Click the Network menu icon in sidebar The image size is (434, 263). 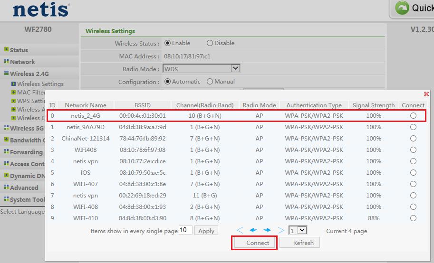(6, 61)
